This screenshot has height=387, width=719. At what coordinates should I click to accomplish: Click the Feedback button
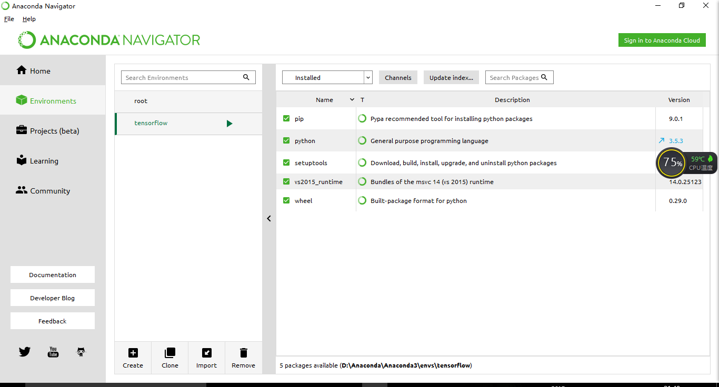(53, 321)
